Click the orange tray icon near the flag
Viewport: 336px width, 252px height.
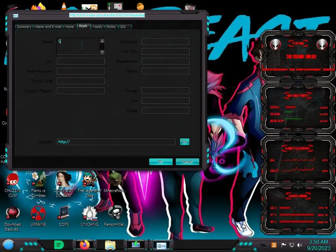274,245
